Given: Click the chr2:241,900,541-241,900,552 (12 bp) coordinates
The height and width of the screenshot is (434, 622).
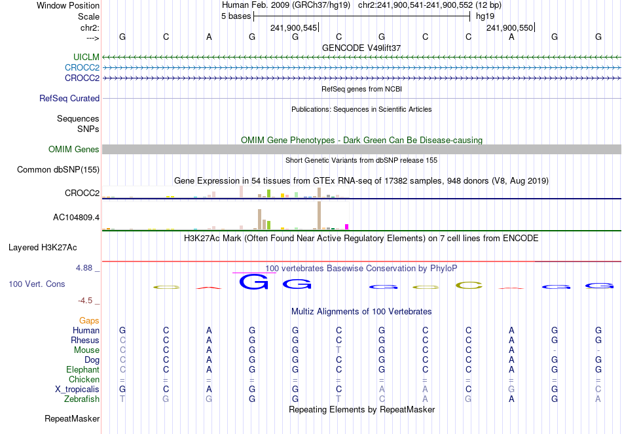Looking at the screenshot, I should click(x=430, y=5).
